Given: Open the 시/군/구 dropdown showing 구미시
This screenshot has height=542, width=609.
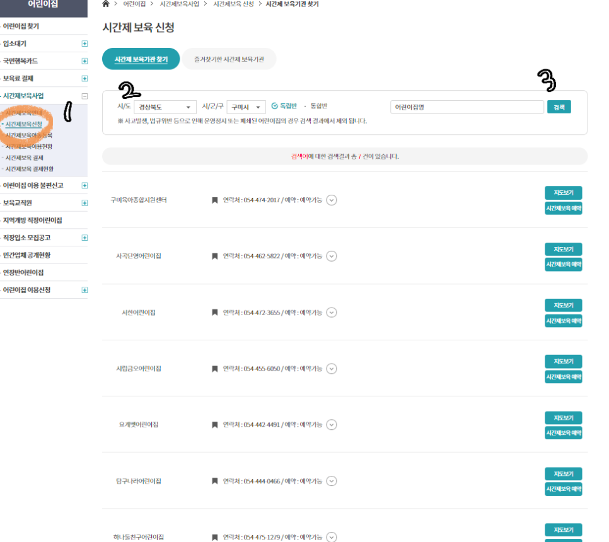Looking at the screenshot, I should [x=246, y=107].
